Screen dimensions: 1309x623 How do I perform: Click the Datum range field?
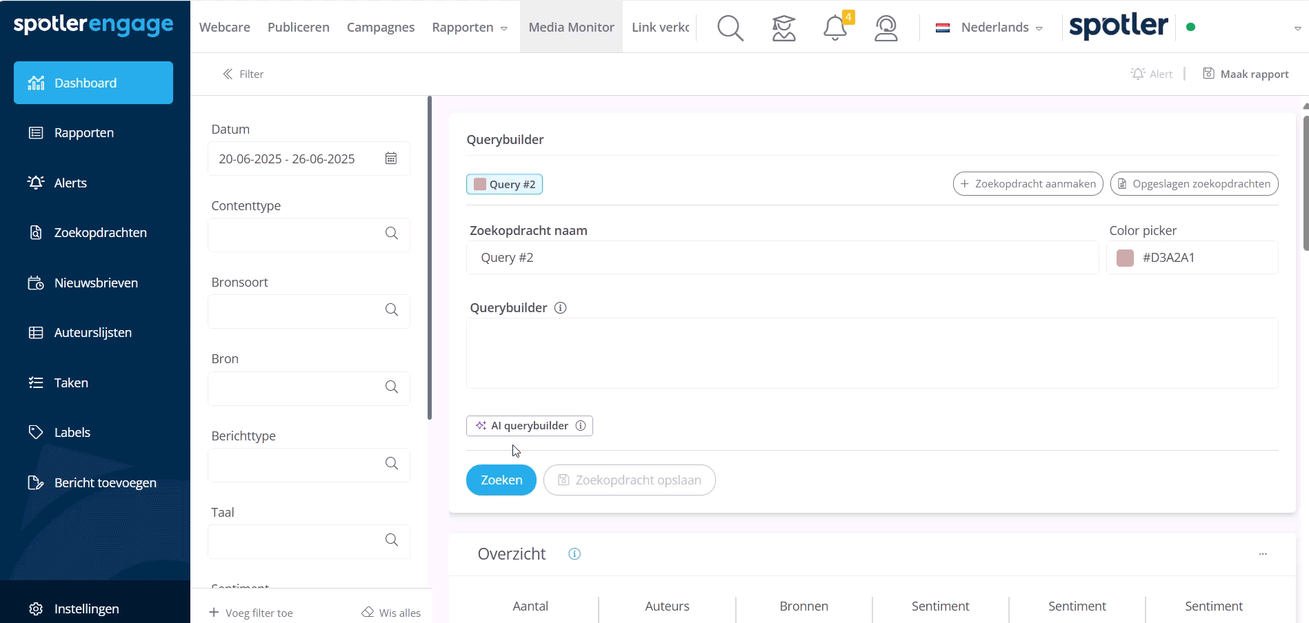tap(309, 159)
